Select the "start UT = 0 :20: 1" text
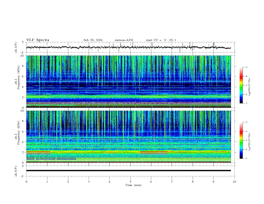The width and height of the screenshot is (264, 204). coord(161,40)
